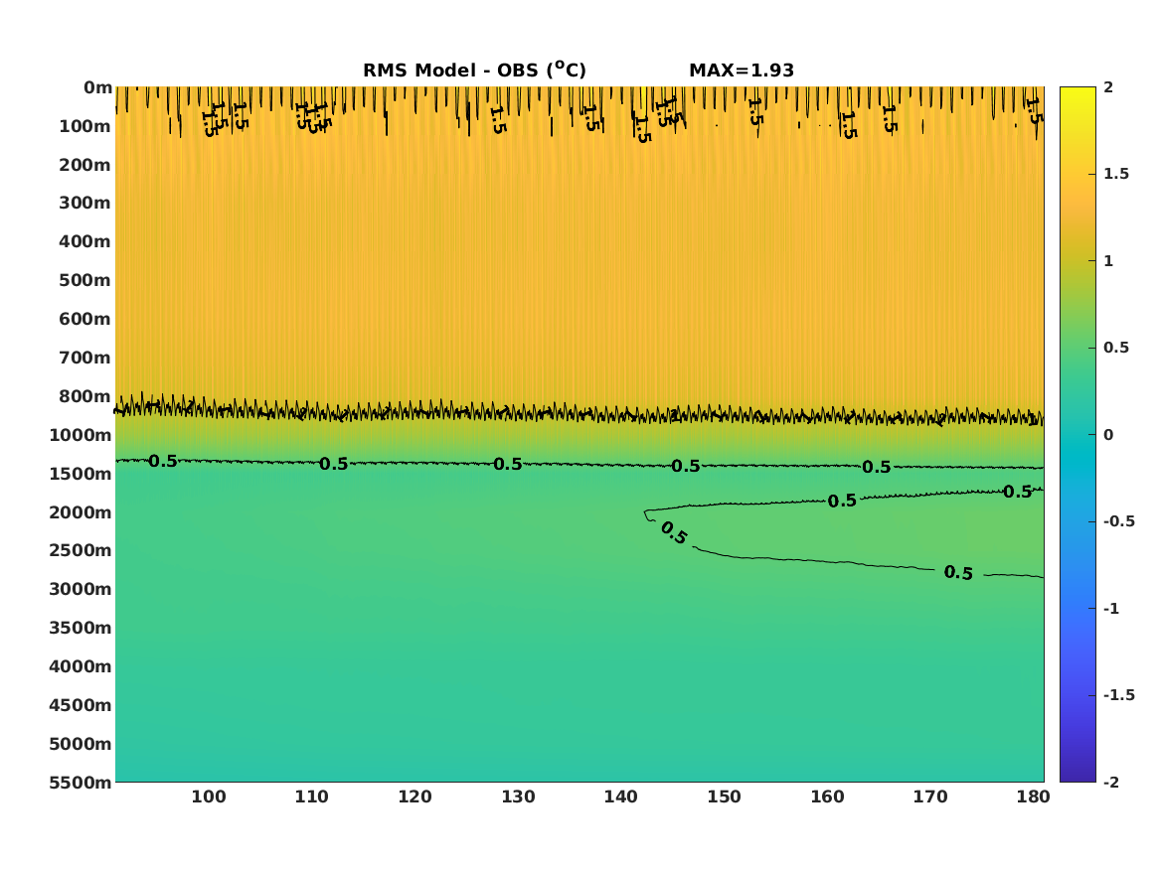1160x869 pixels.
Task: Pick the colorbar tick label "-1"
Action: (1111, 608)
